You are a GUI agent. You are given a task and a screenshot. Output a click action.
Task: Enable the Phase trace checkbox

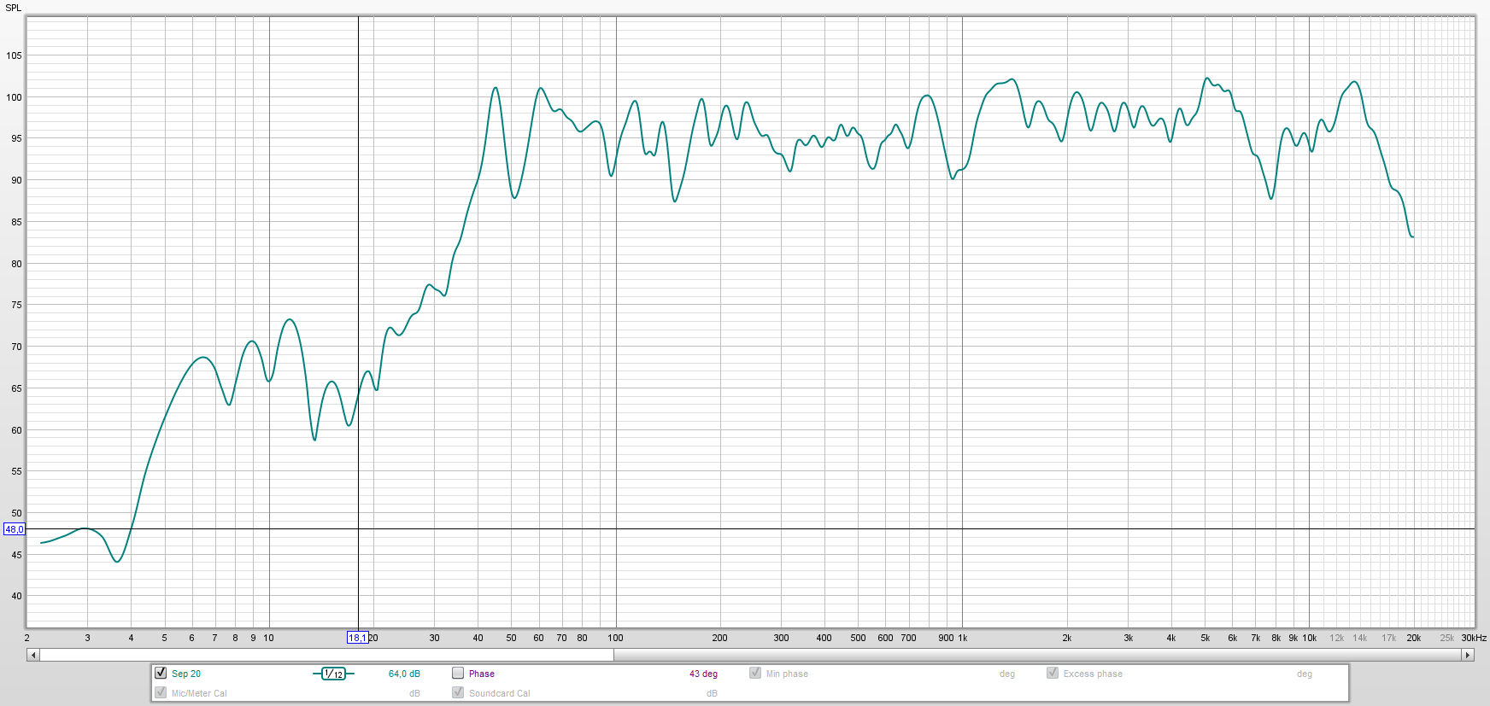pyautogui.click(x=458, y=673)
